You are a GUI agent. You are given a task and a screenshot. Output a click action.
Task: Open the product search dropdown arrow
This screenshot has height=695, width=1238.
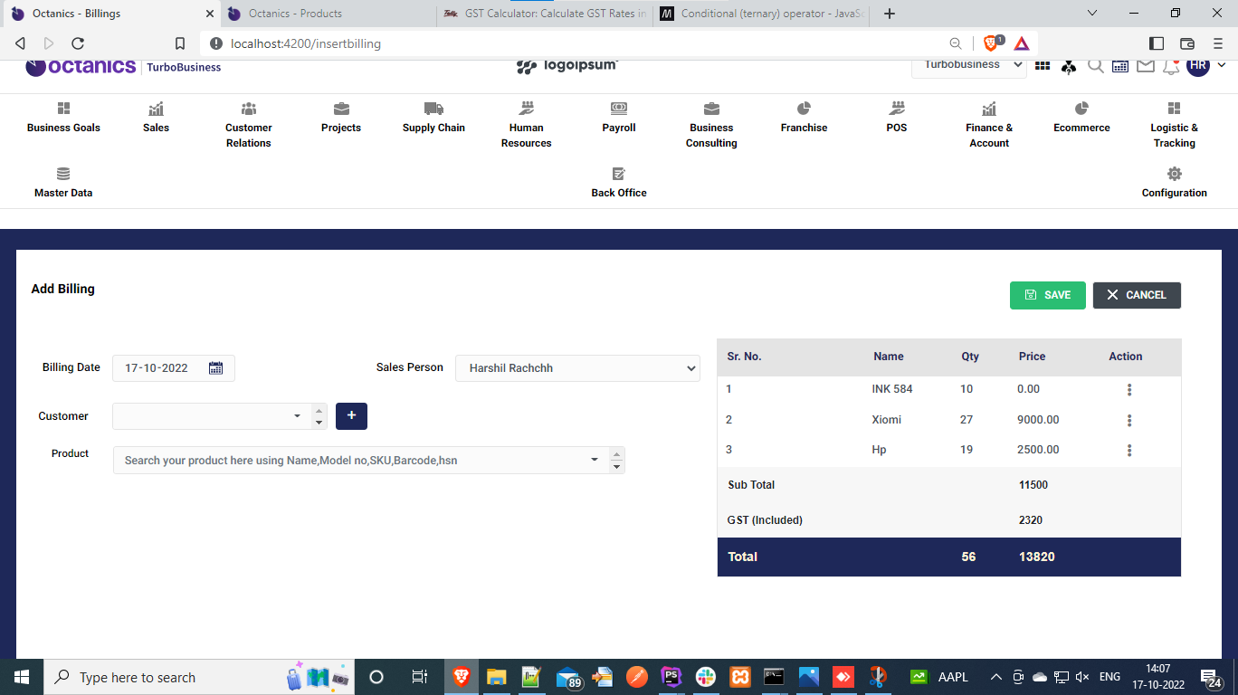tap(595, 460)
